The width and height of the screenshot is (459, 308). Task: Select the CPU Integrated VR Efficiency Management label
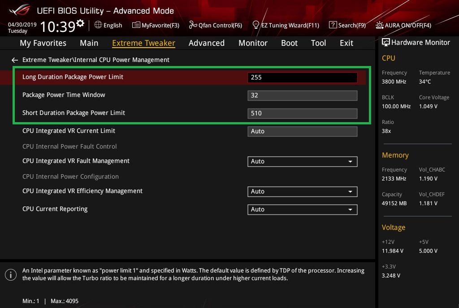pos(82,191)
